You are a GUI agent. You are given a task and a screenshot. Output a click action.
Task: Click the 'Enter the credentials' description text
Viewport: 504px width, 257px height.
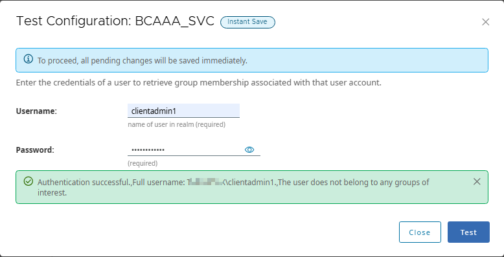coord(199,83)
